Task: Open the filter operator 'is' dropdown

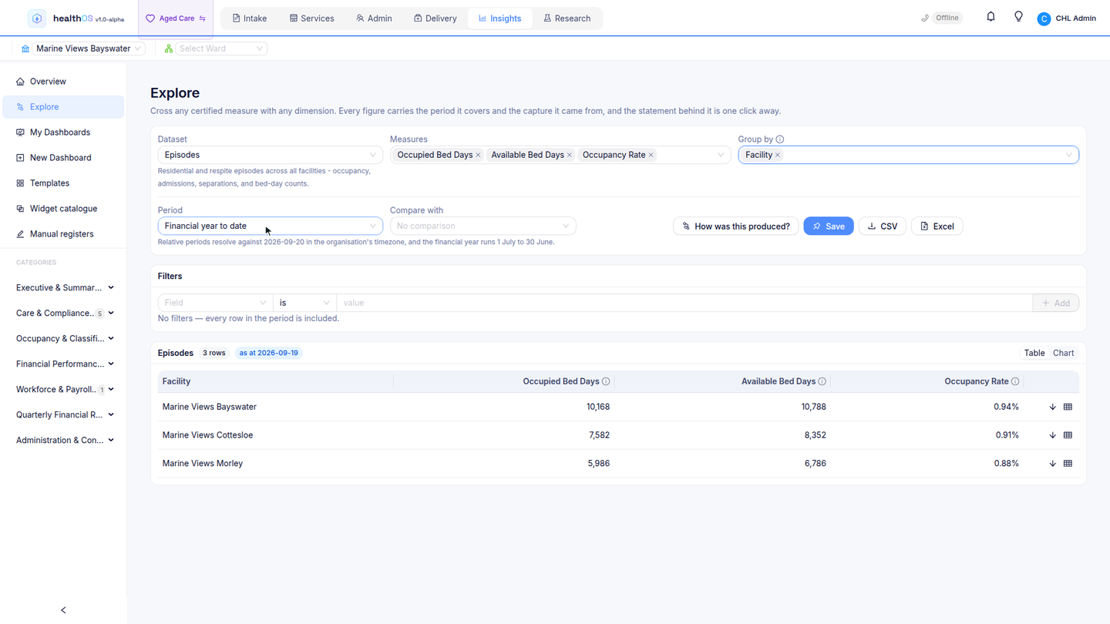Action: [304, 303]
